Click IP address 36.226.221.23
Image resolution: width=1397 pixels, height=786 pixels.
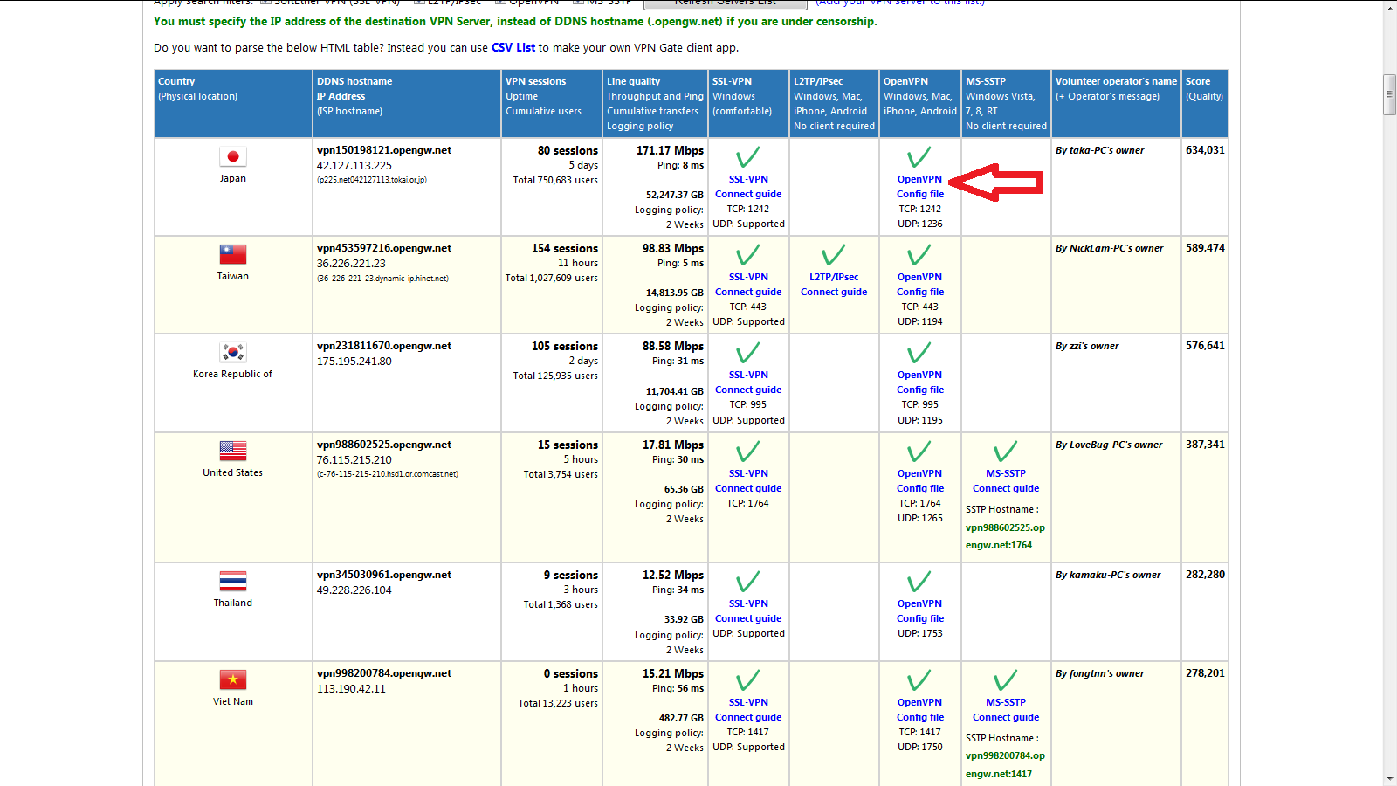[351, 264]
